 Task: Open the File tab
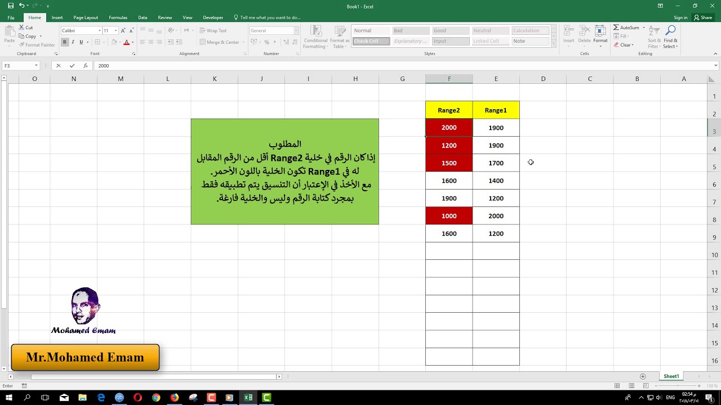tap(11, 17)
